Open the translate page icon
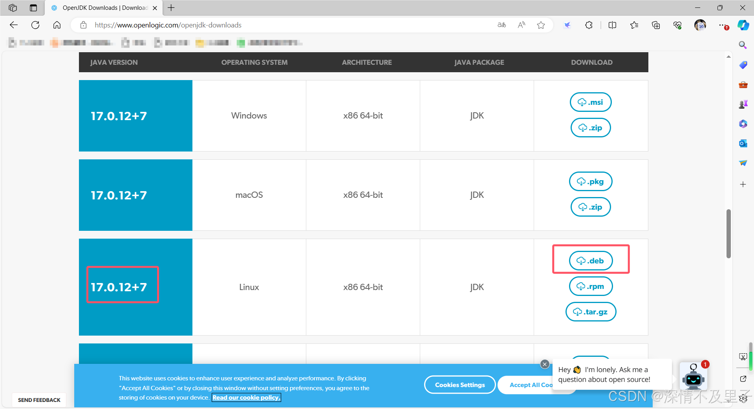The width and height of the screenshot is (754, 409). coord(501,25)
